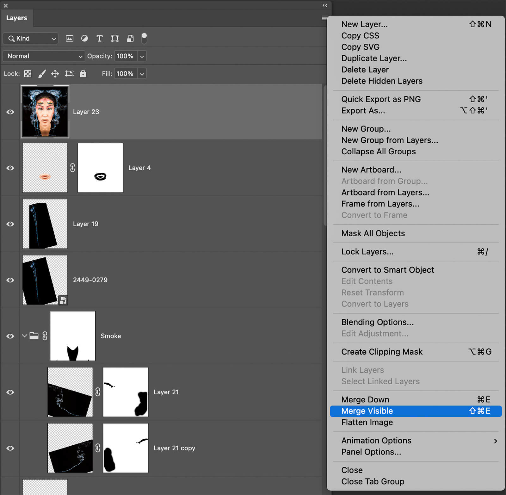Click the lock all padlock icon
The image size is (506, 495).
83,74
